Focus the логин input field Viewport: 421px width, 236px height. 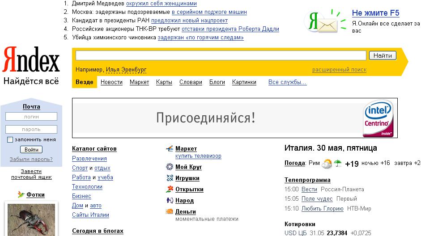(31, 116)
